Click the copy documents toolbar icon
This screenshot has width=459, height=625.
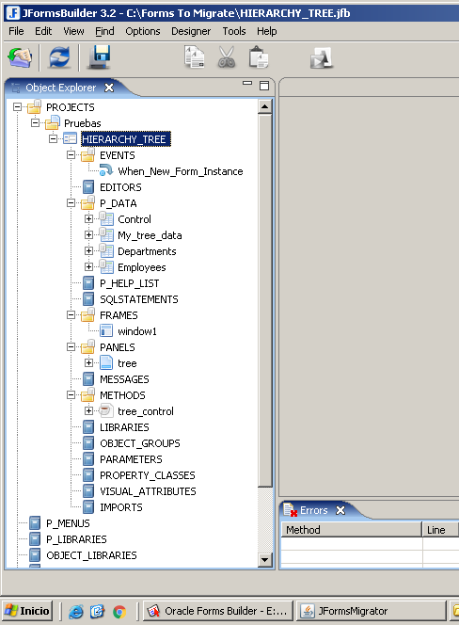(194, 57)
